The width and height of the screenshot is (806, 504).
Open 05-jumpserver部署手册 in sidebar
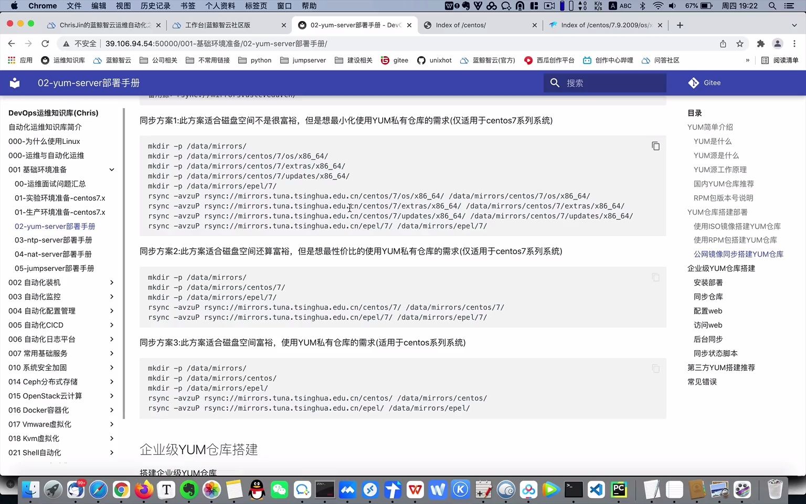click(x=55, y=268)
